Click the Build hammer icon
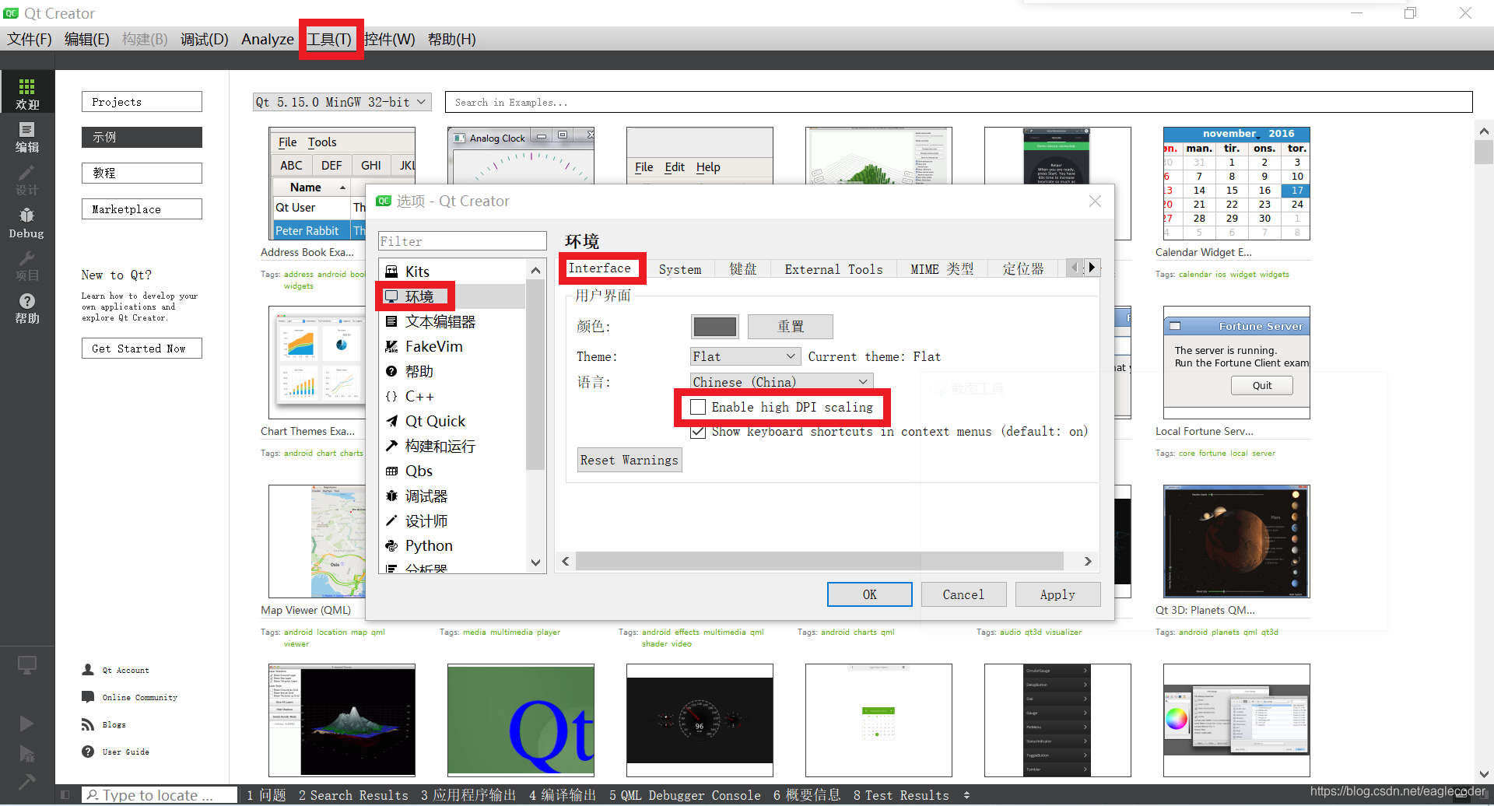1494x806 pixels. pos(27,781)
